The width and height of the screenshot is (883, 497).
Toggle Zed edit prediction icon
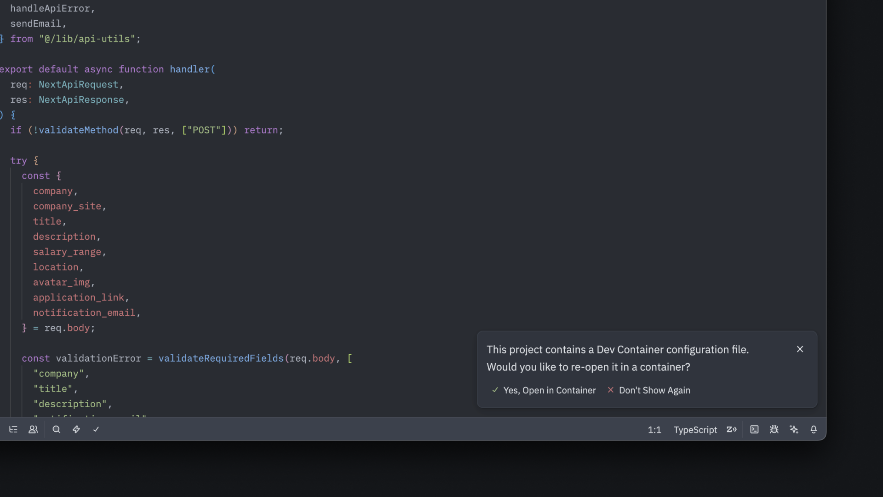(731, 429)
